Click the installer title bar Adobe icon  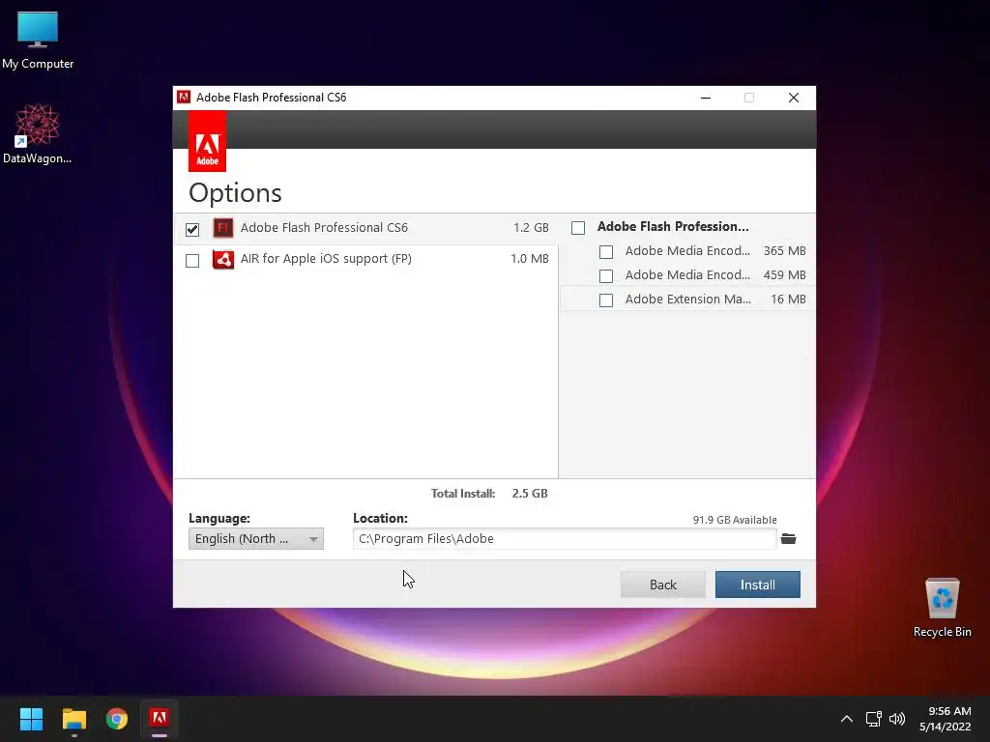tap(184, 98)
